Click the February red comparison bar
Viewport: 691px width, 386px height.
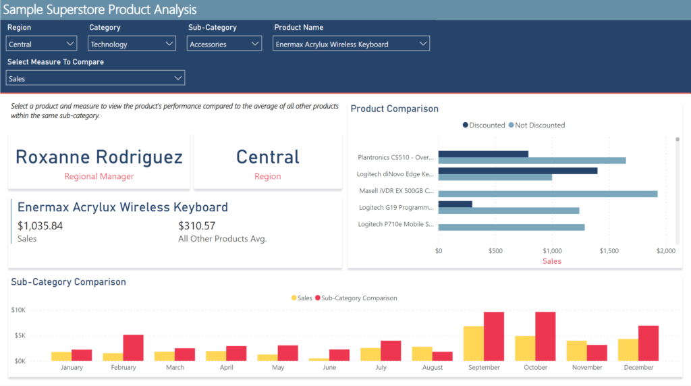tap(133, 348)
